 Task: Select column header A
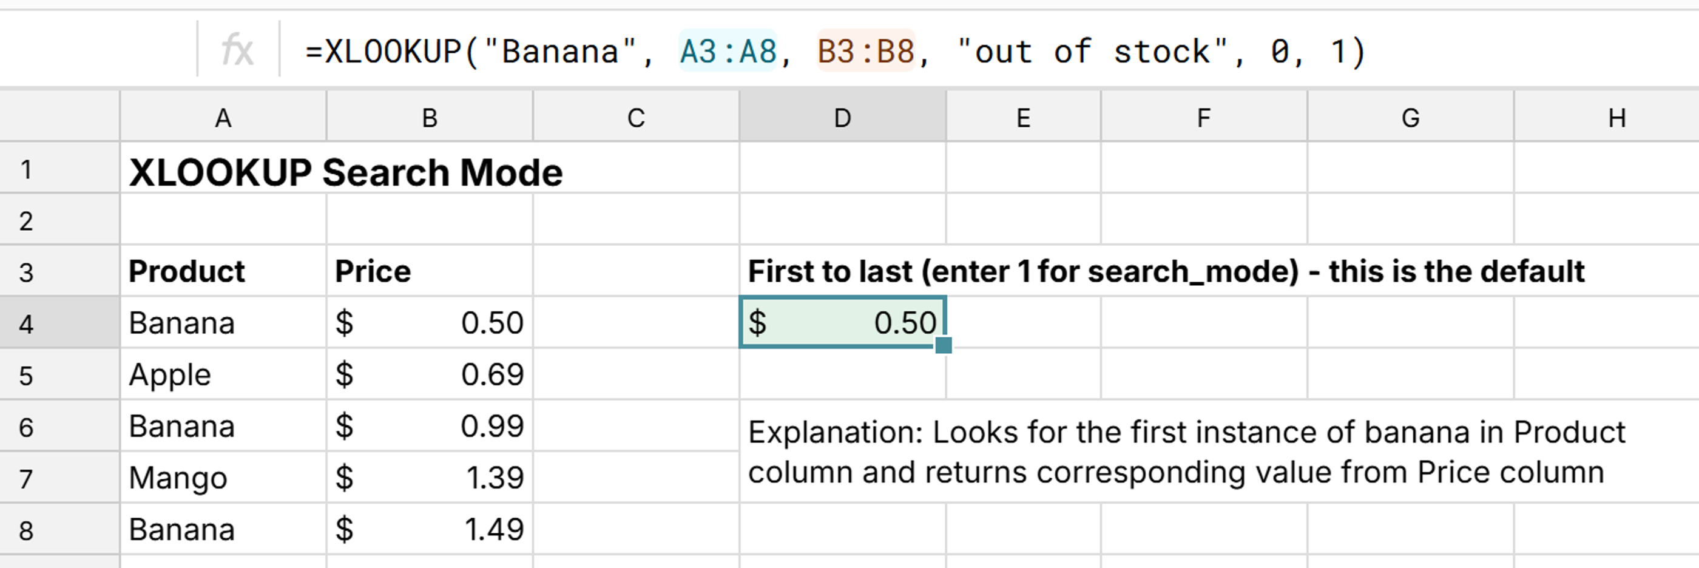(223, 118)
